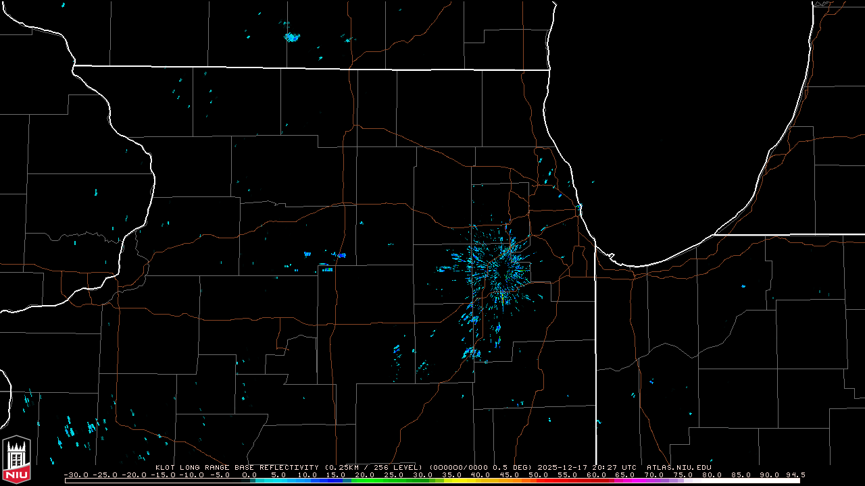Click the 0.5 DEG elevation label
Screen dimensions: 865x486
point(514,467)
